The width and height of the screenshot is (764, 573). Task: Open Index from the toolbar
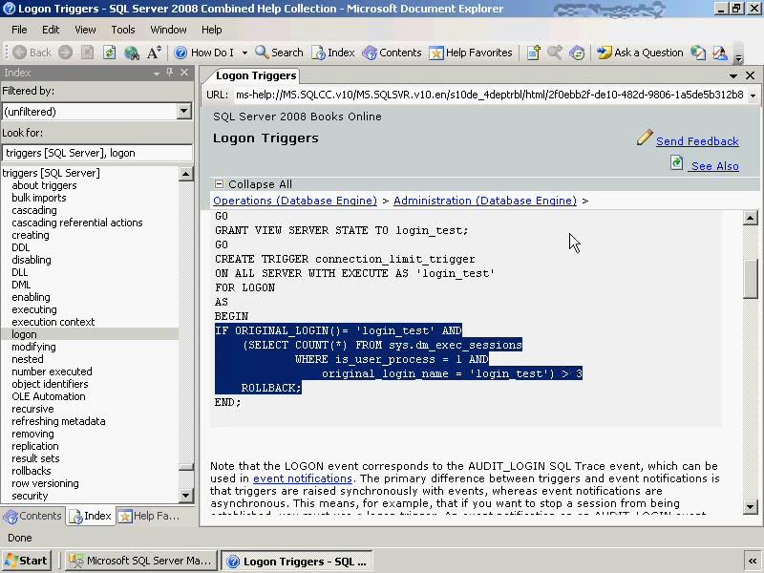(333, 53)
